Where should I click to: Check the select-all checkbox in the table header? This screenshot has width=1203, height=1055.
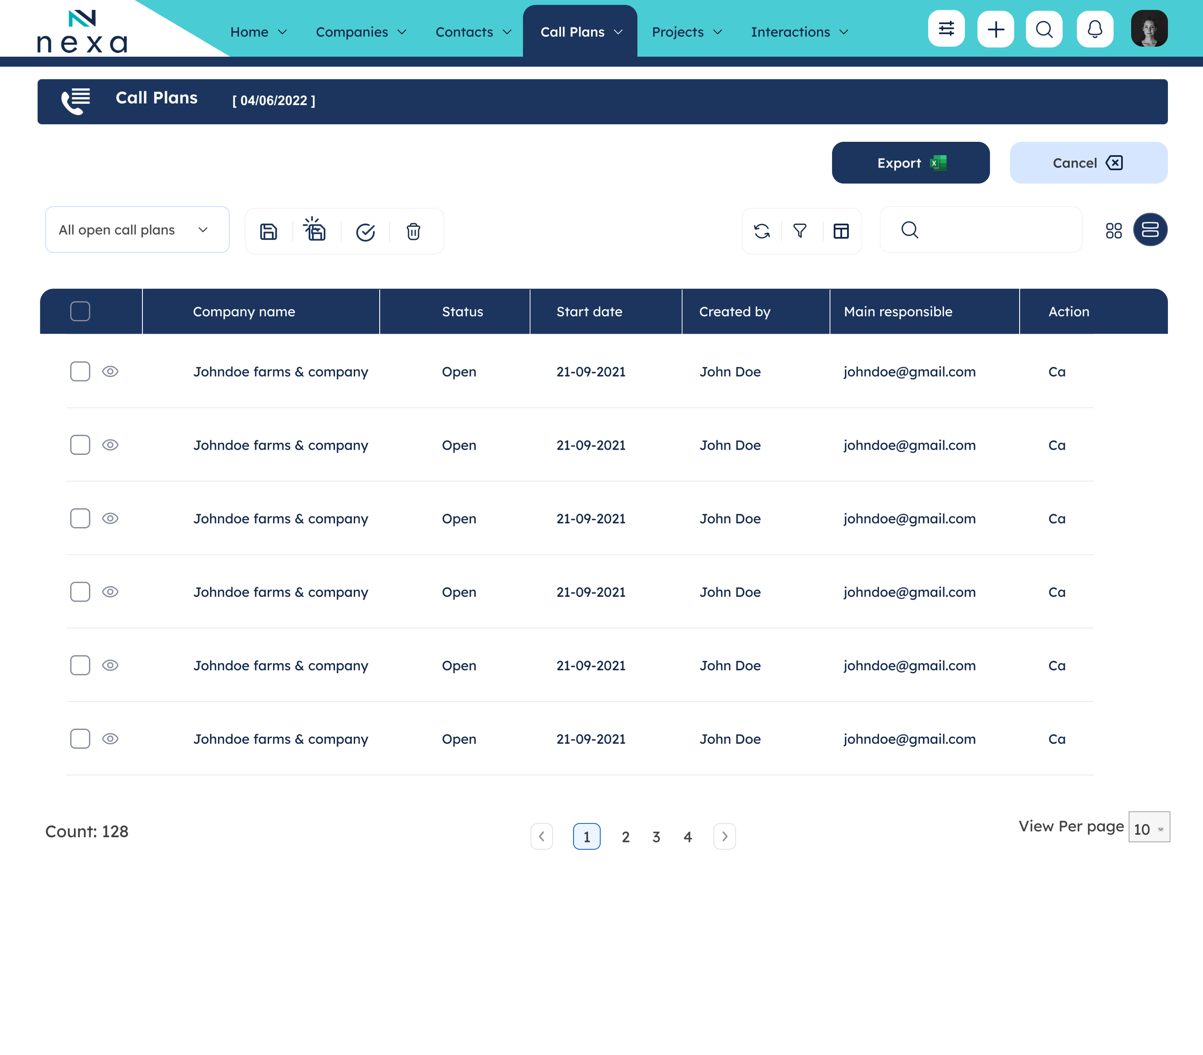pos(80,311)
